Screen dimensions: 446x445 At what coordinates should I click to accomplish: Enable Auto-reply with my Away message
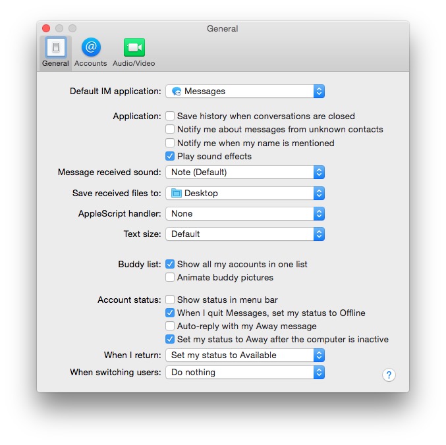tap(170, 326)
